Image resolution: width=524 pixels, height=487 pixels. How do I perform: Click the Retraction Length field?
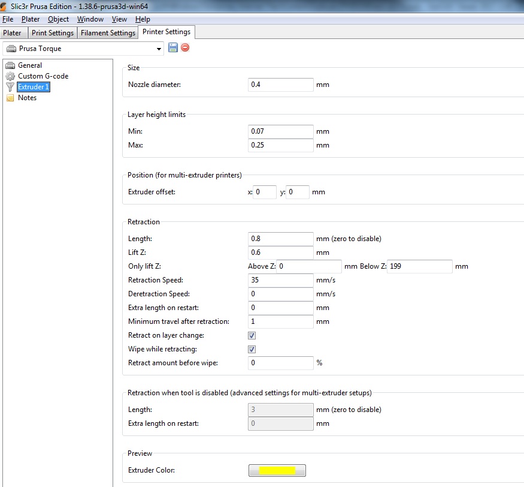tap(280, 239)
